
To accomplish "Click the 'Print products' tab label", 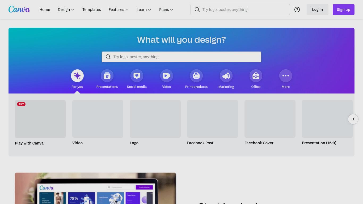I will click(x=196, y=87).
